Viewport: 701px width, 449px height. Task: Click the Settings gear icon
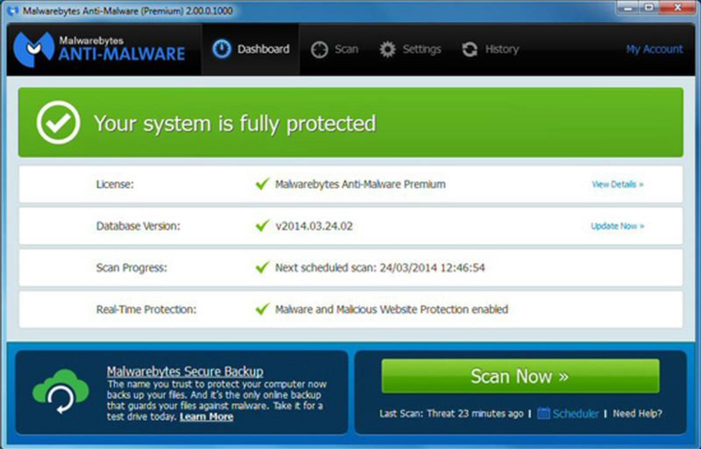387,49
